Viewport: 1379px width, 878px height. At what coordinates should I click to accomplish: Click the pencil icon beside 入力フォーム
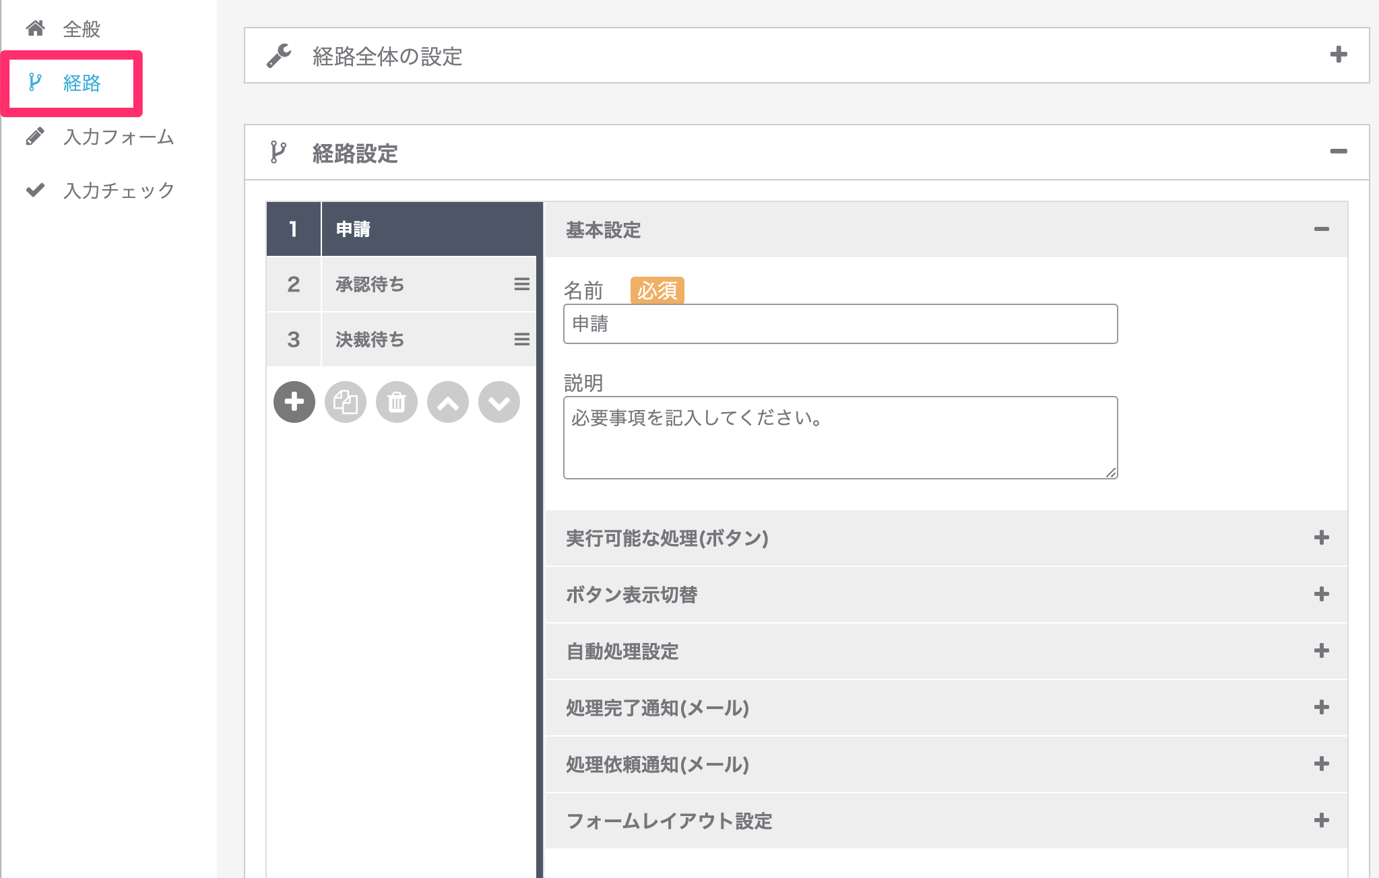(35, 136)
